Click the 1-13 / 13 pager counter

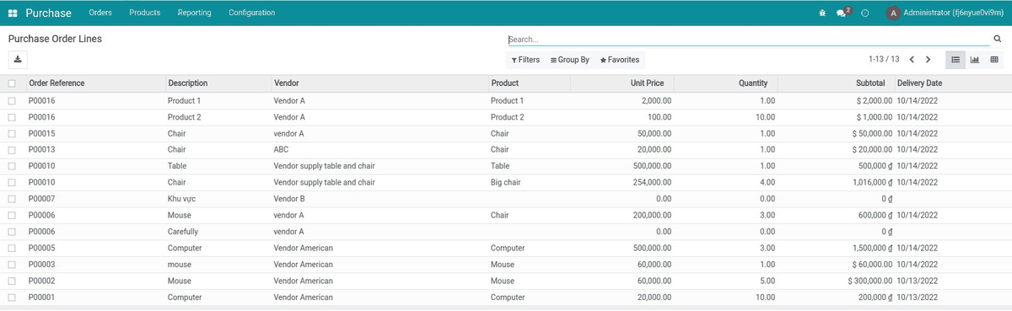coord(884,60)
